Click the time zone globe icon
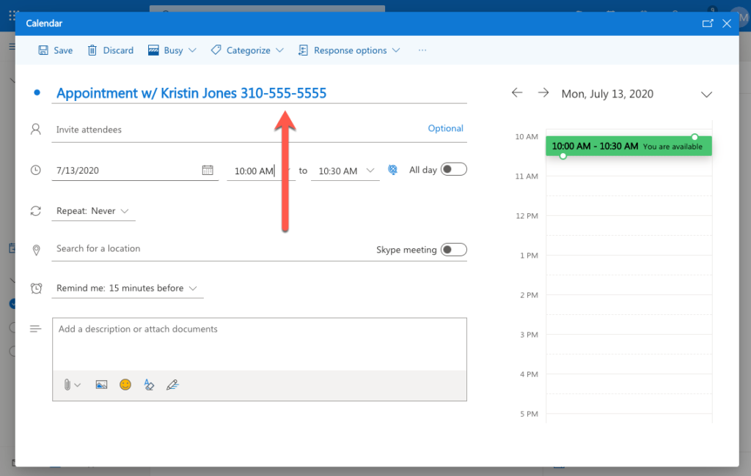Viewport: 751px width, 476px height. point(392,169)
